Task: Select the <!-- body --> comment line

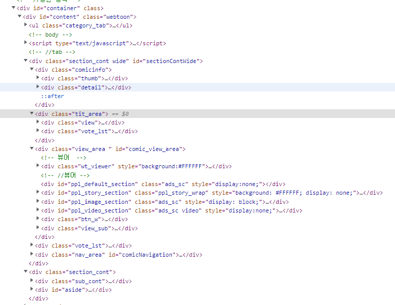Action: coord(50,35)
